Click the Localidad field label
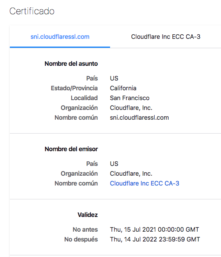Viewport: 221px width, 257px height. [x=84, y=98]
